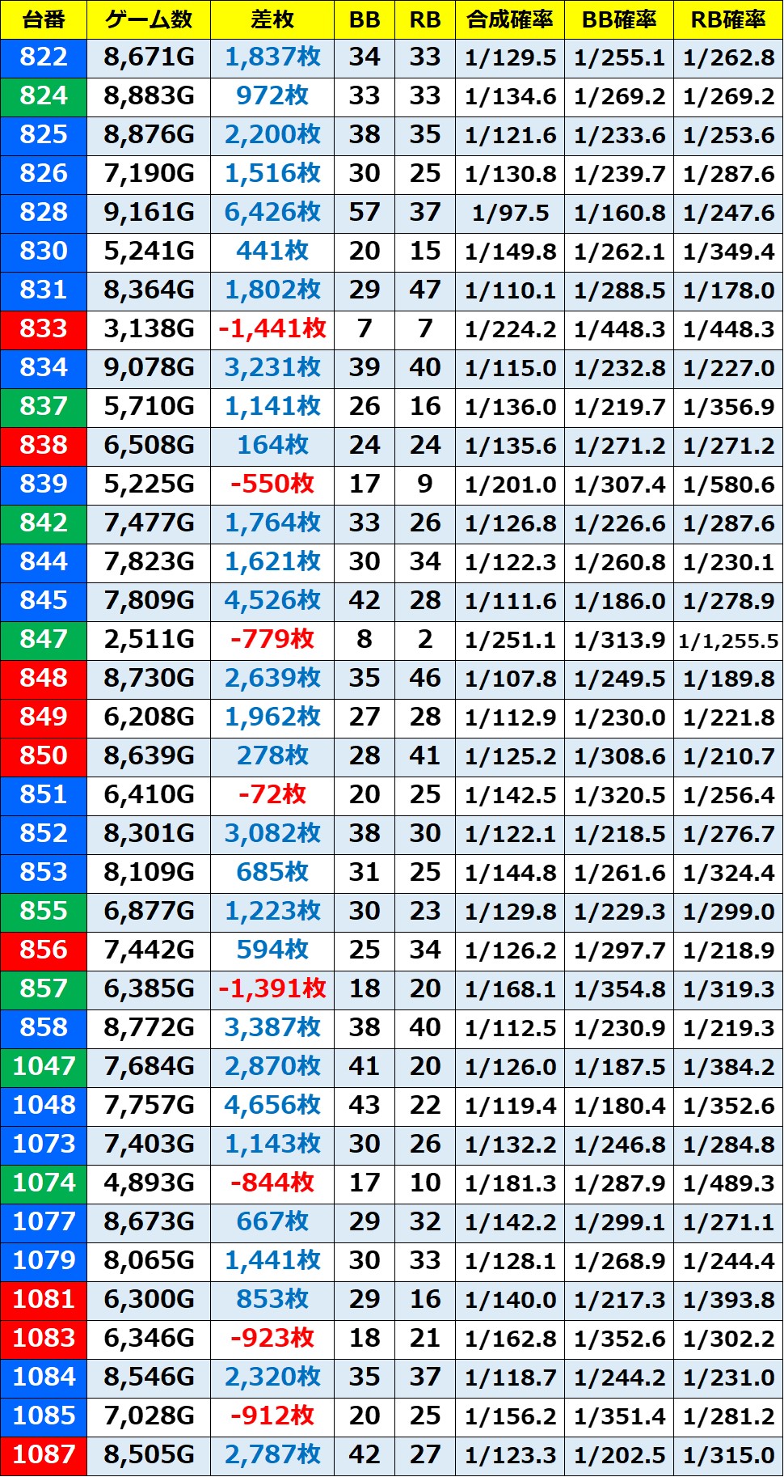Click the 8,065G game count

point(149,1262)
